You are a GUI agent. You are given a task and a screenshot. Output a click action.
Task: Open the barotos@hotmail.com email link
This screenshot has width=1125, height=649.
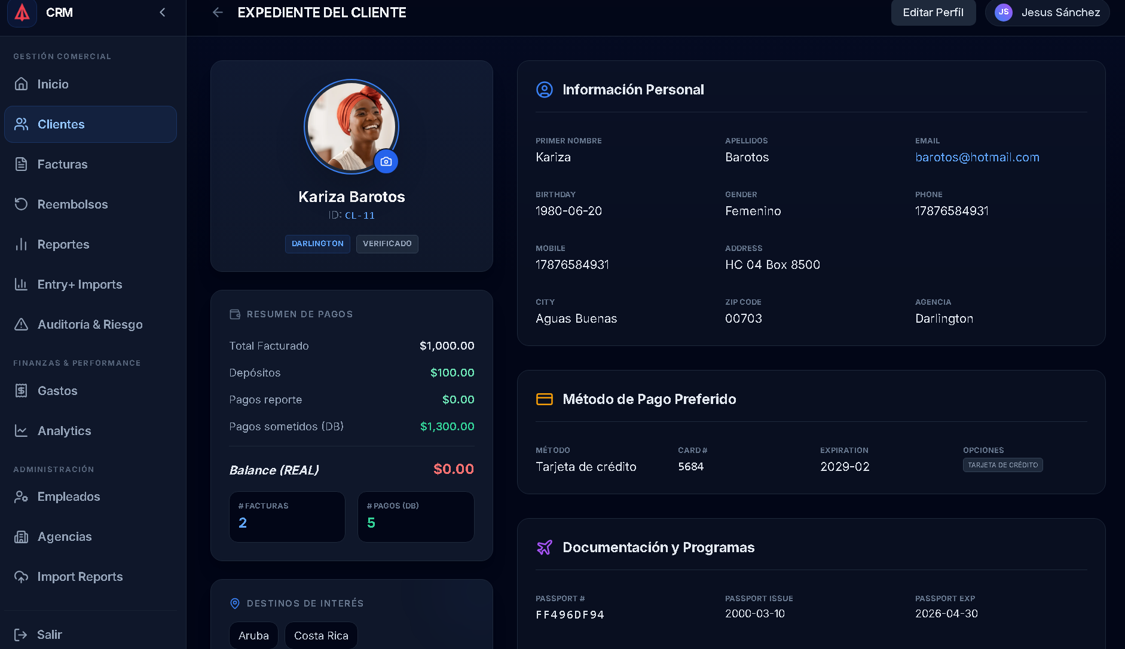(x=977, y=157)
